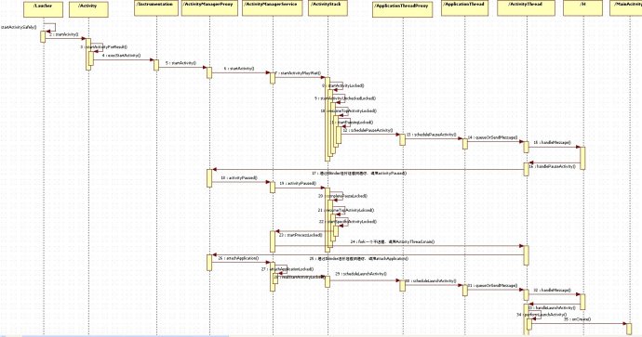The image size is (642, 337).
Task: Select the /Activity lifeline header box
Action: 88,9
